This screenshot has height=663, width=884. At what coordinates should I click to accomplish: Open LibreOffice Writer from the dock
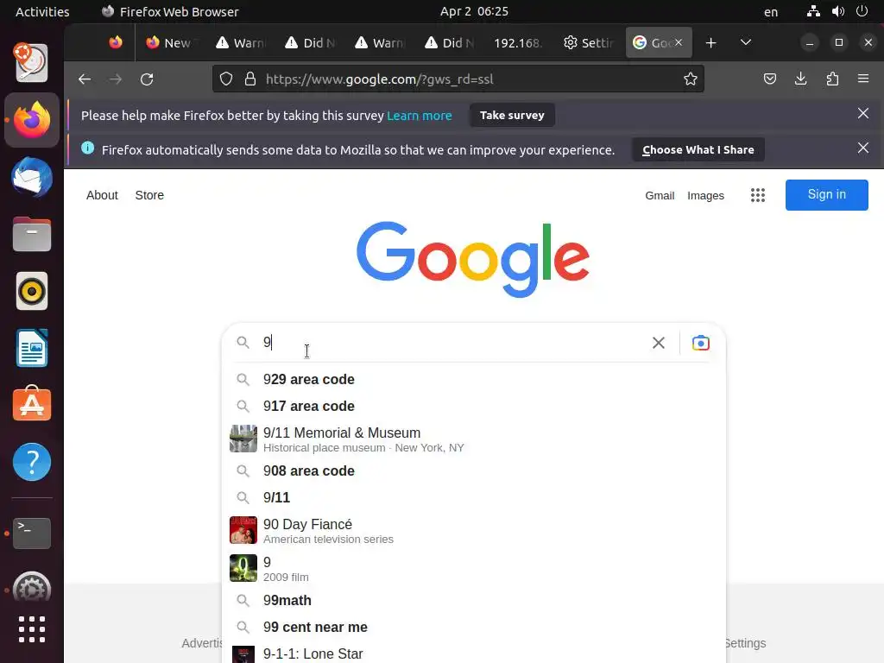(32, 349)
